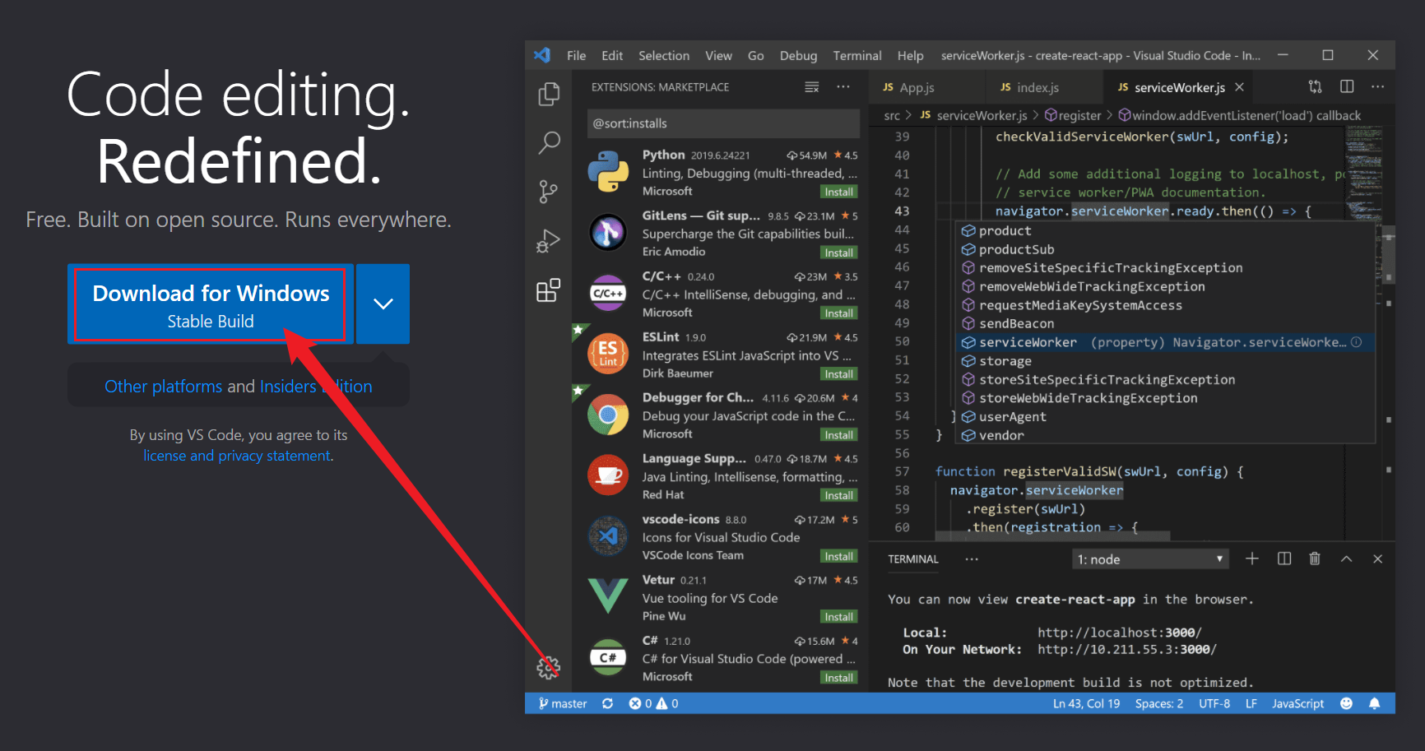The height and width of the screenshot is (751, 1425).
Task: Click the @sort:installs search field
Action: click(722, 123)
